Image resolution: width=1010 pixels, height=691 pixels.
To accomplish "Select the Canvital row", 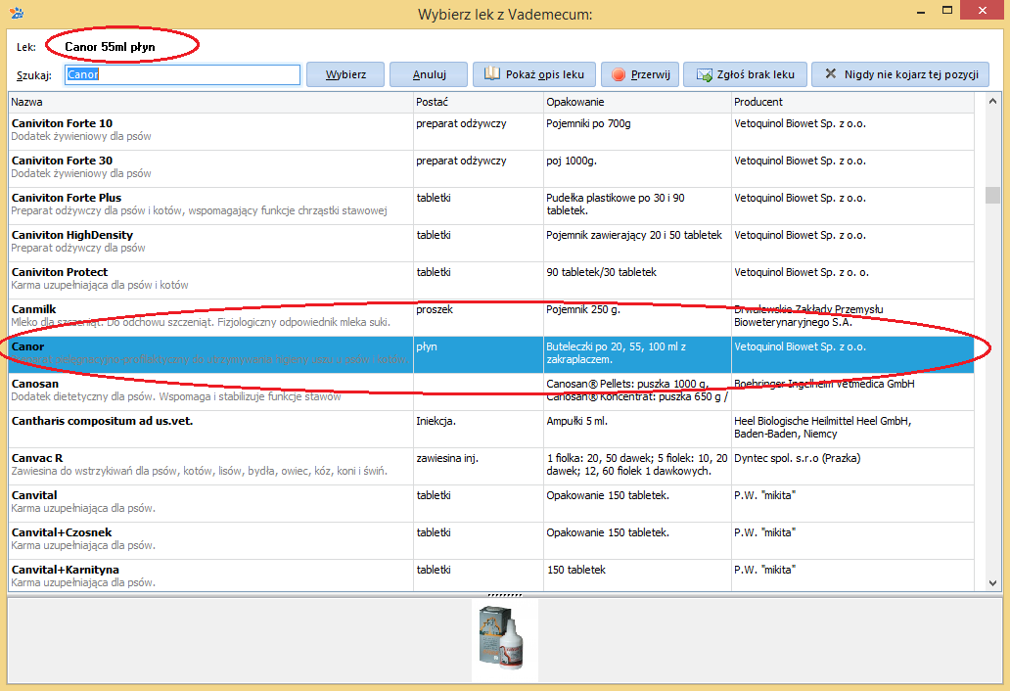I will (491, 504).
